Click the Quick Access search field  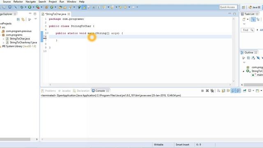[228, 7]
